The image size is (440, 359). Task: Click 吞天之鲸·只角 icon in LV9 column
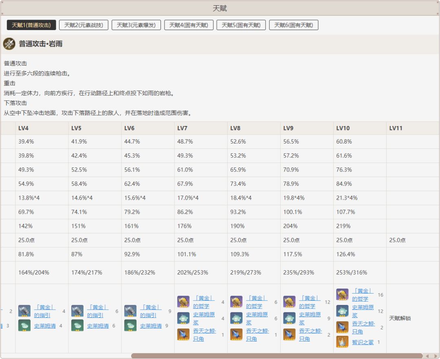[x=290, y=335]
